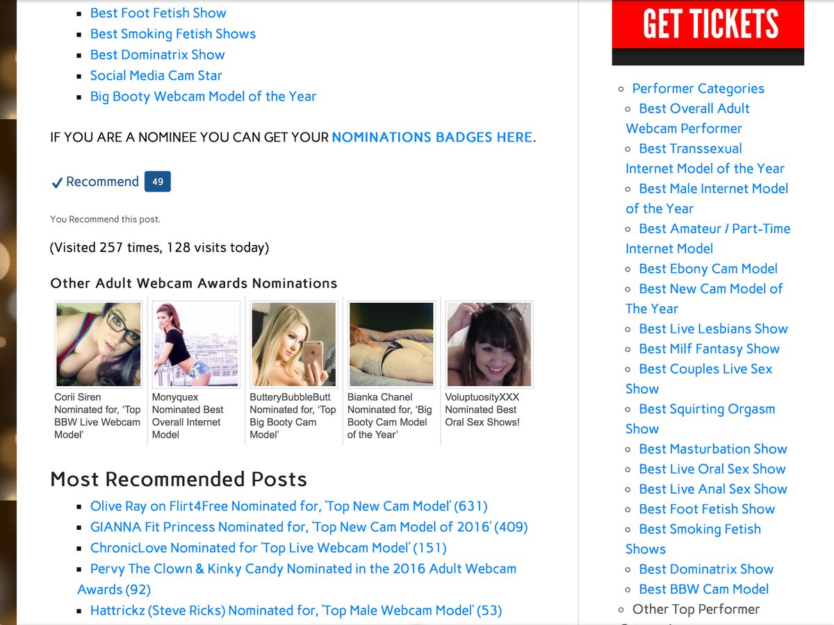Click the Monyquex nomination caption
The image size is (834, 625).
click(x=188, y=416)
